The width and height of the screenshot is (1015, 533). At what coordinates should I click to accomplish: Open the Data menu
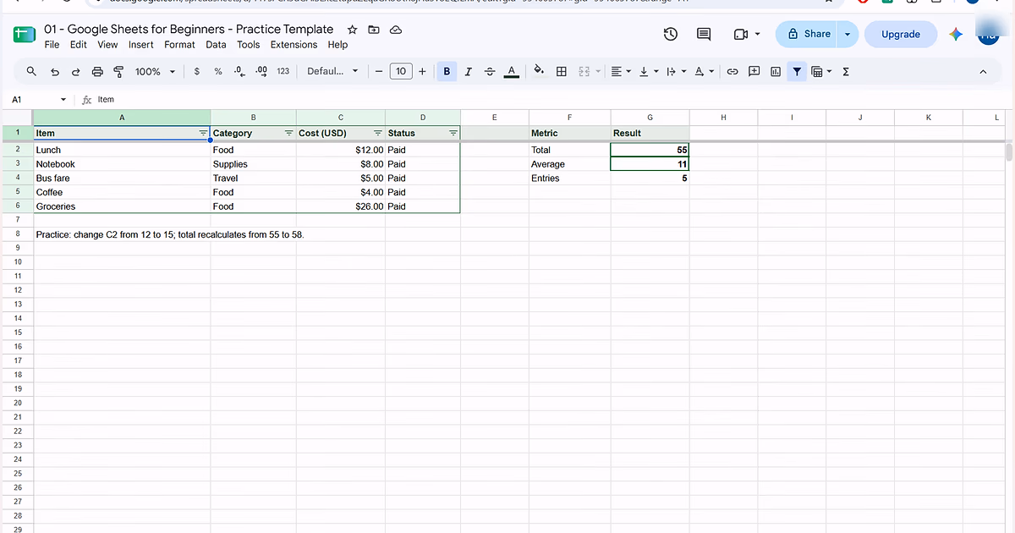pyautogui.click(x=216, y=45)
